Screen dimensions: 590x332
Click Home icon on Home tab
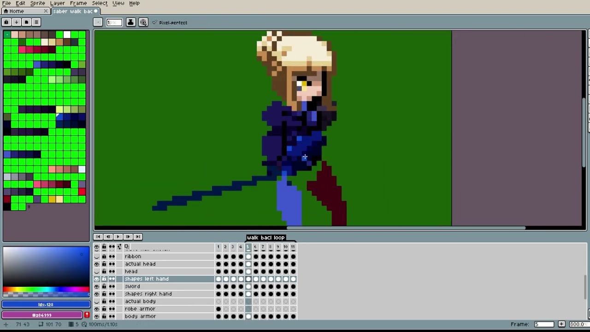click(x=6, y=11)
